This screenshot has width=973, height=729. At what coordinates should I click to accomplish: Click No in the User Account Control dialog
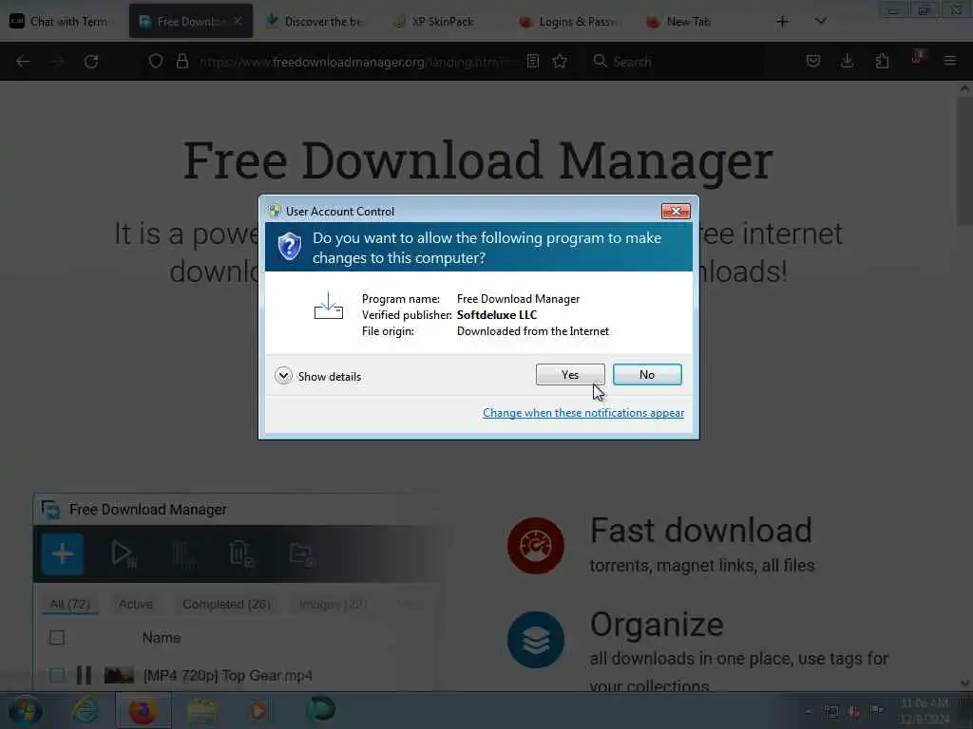coord(646,374)
